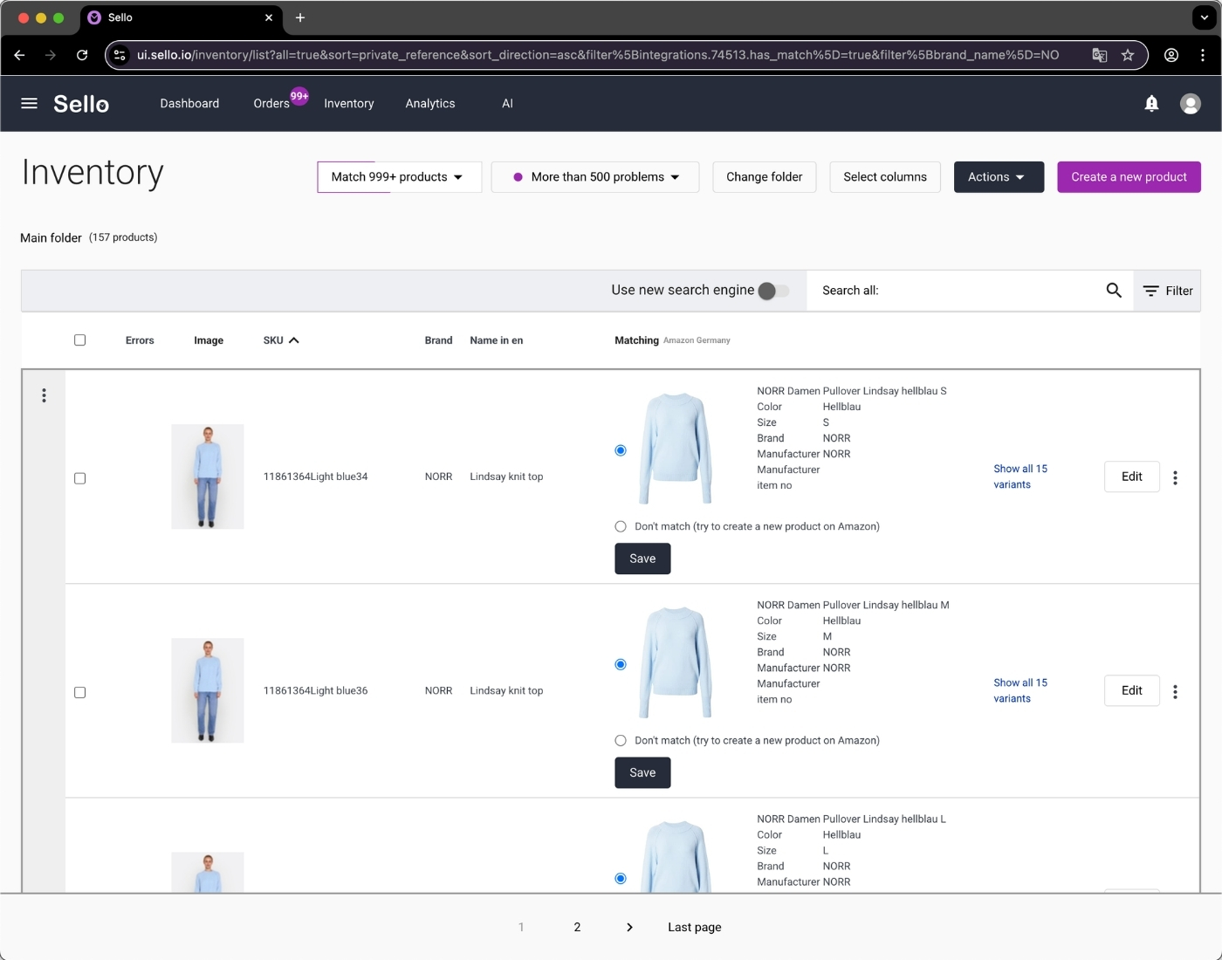Open the hamburger navigation menu
1222x960 pixels.
pyautogui.click(x=29, y=103)
